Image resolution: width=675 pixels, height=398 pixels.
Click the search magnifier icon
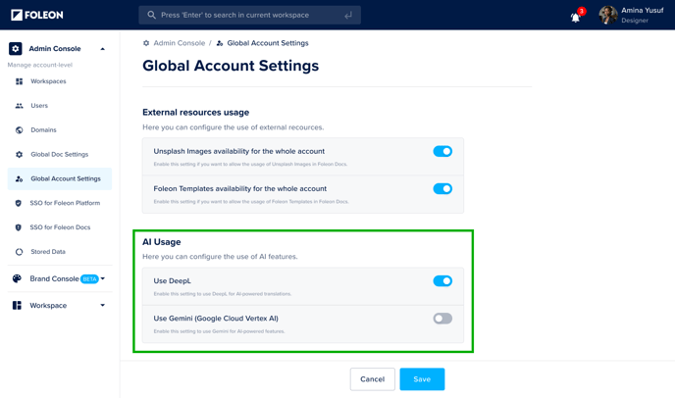click(151, 15)
